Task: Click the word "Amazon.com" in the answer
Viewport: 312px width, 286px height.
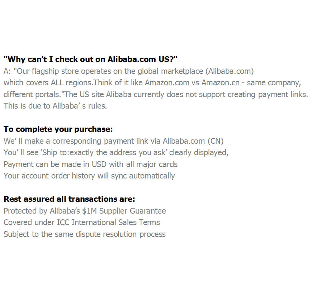Action: click(167, 83)
